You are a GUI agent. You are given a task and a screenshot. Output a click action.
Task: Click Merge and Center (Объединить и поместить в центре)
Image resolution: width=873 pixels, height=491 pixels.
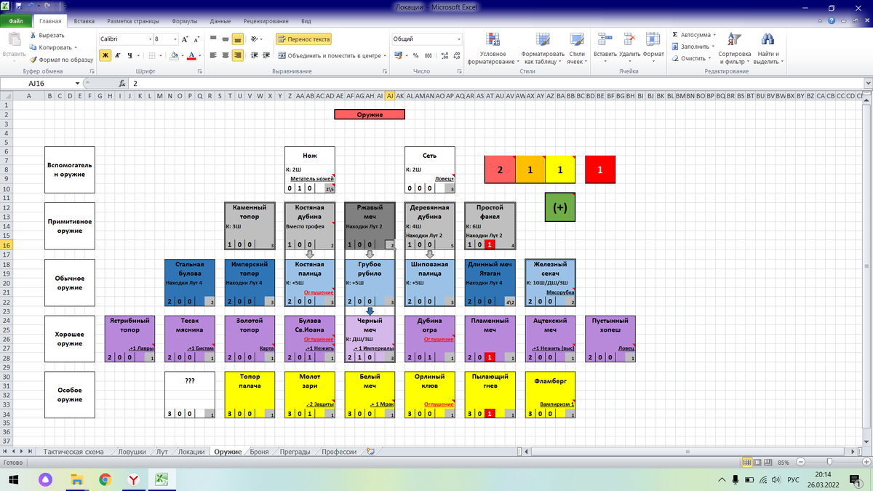(x=329, y=55)
